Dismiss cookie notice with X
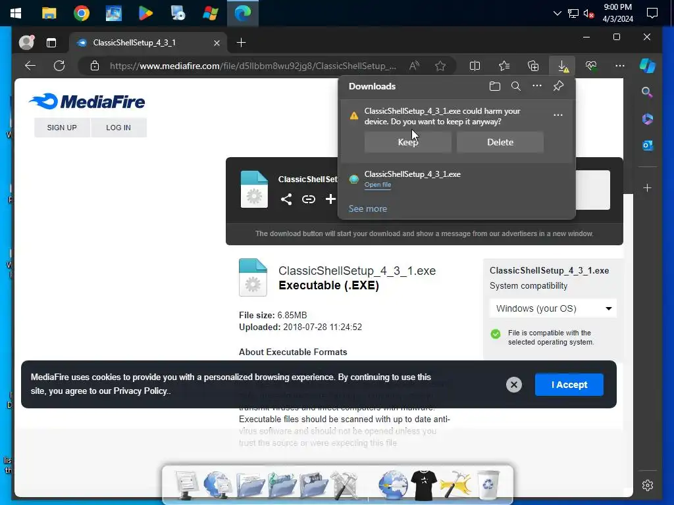 513,385
